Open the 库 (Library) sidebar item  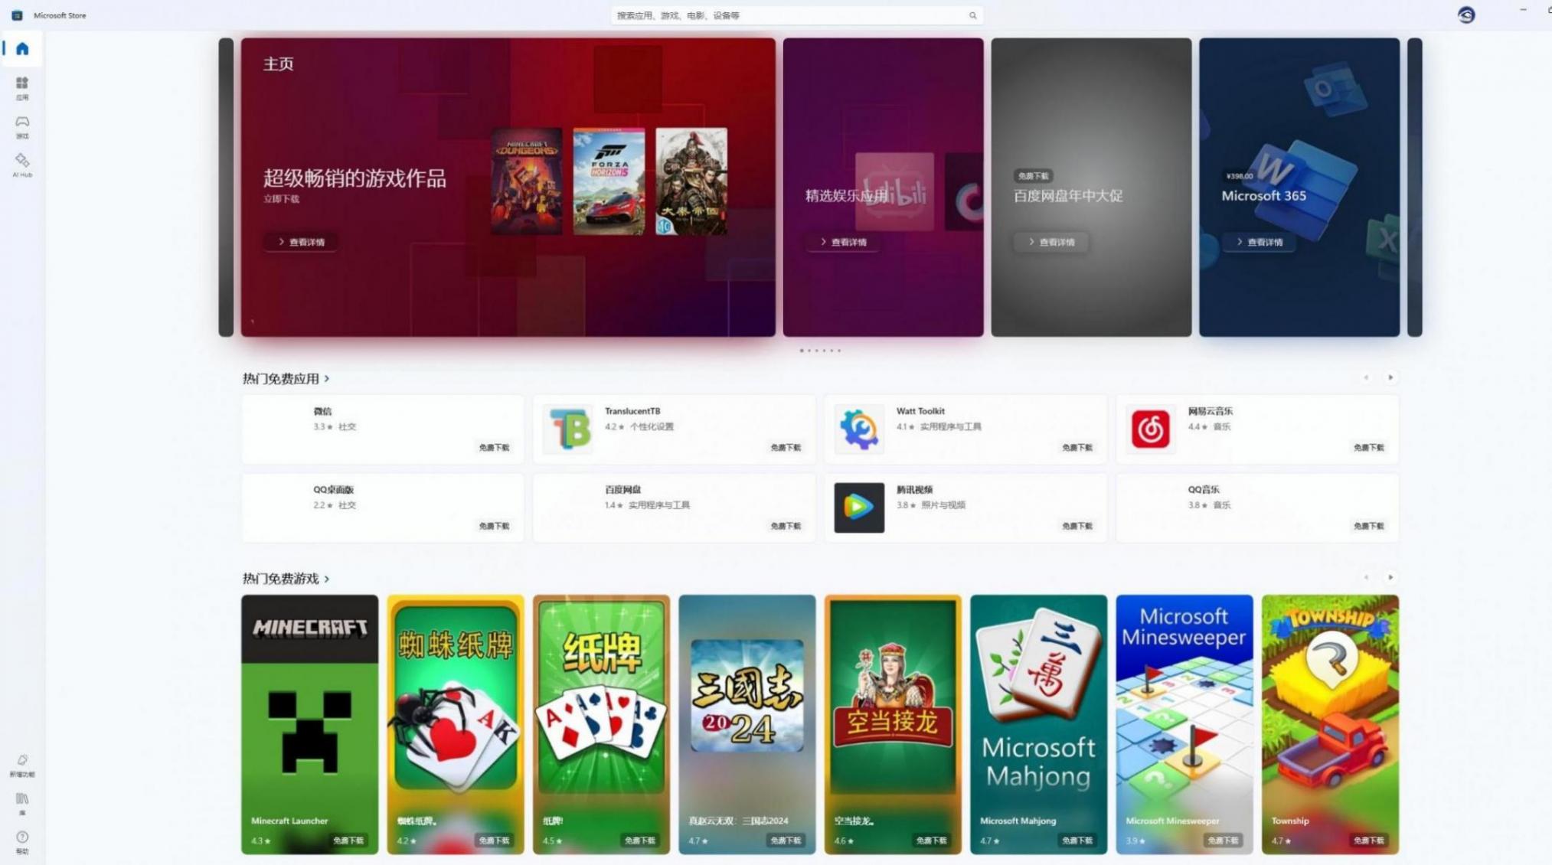click(x=22, y=804)
